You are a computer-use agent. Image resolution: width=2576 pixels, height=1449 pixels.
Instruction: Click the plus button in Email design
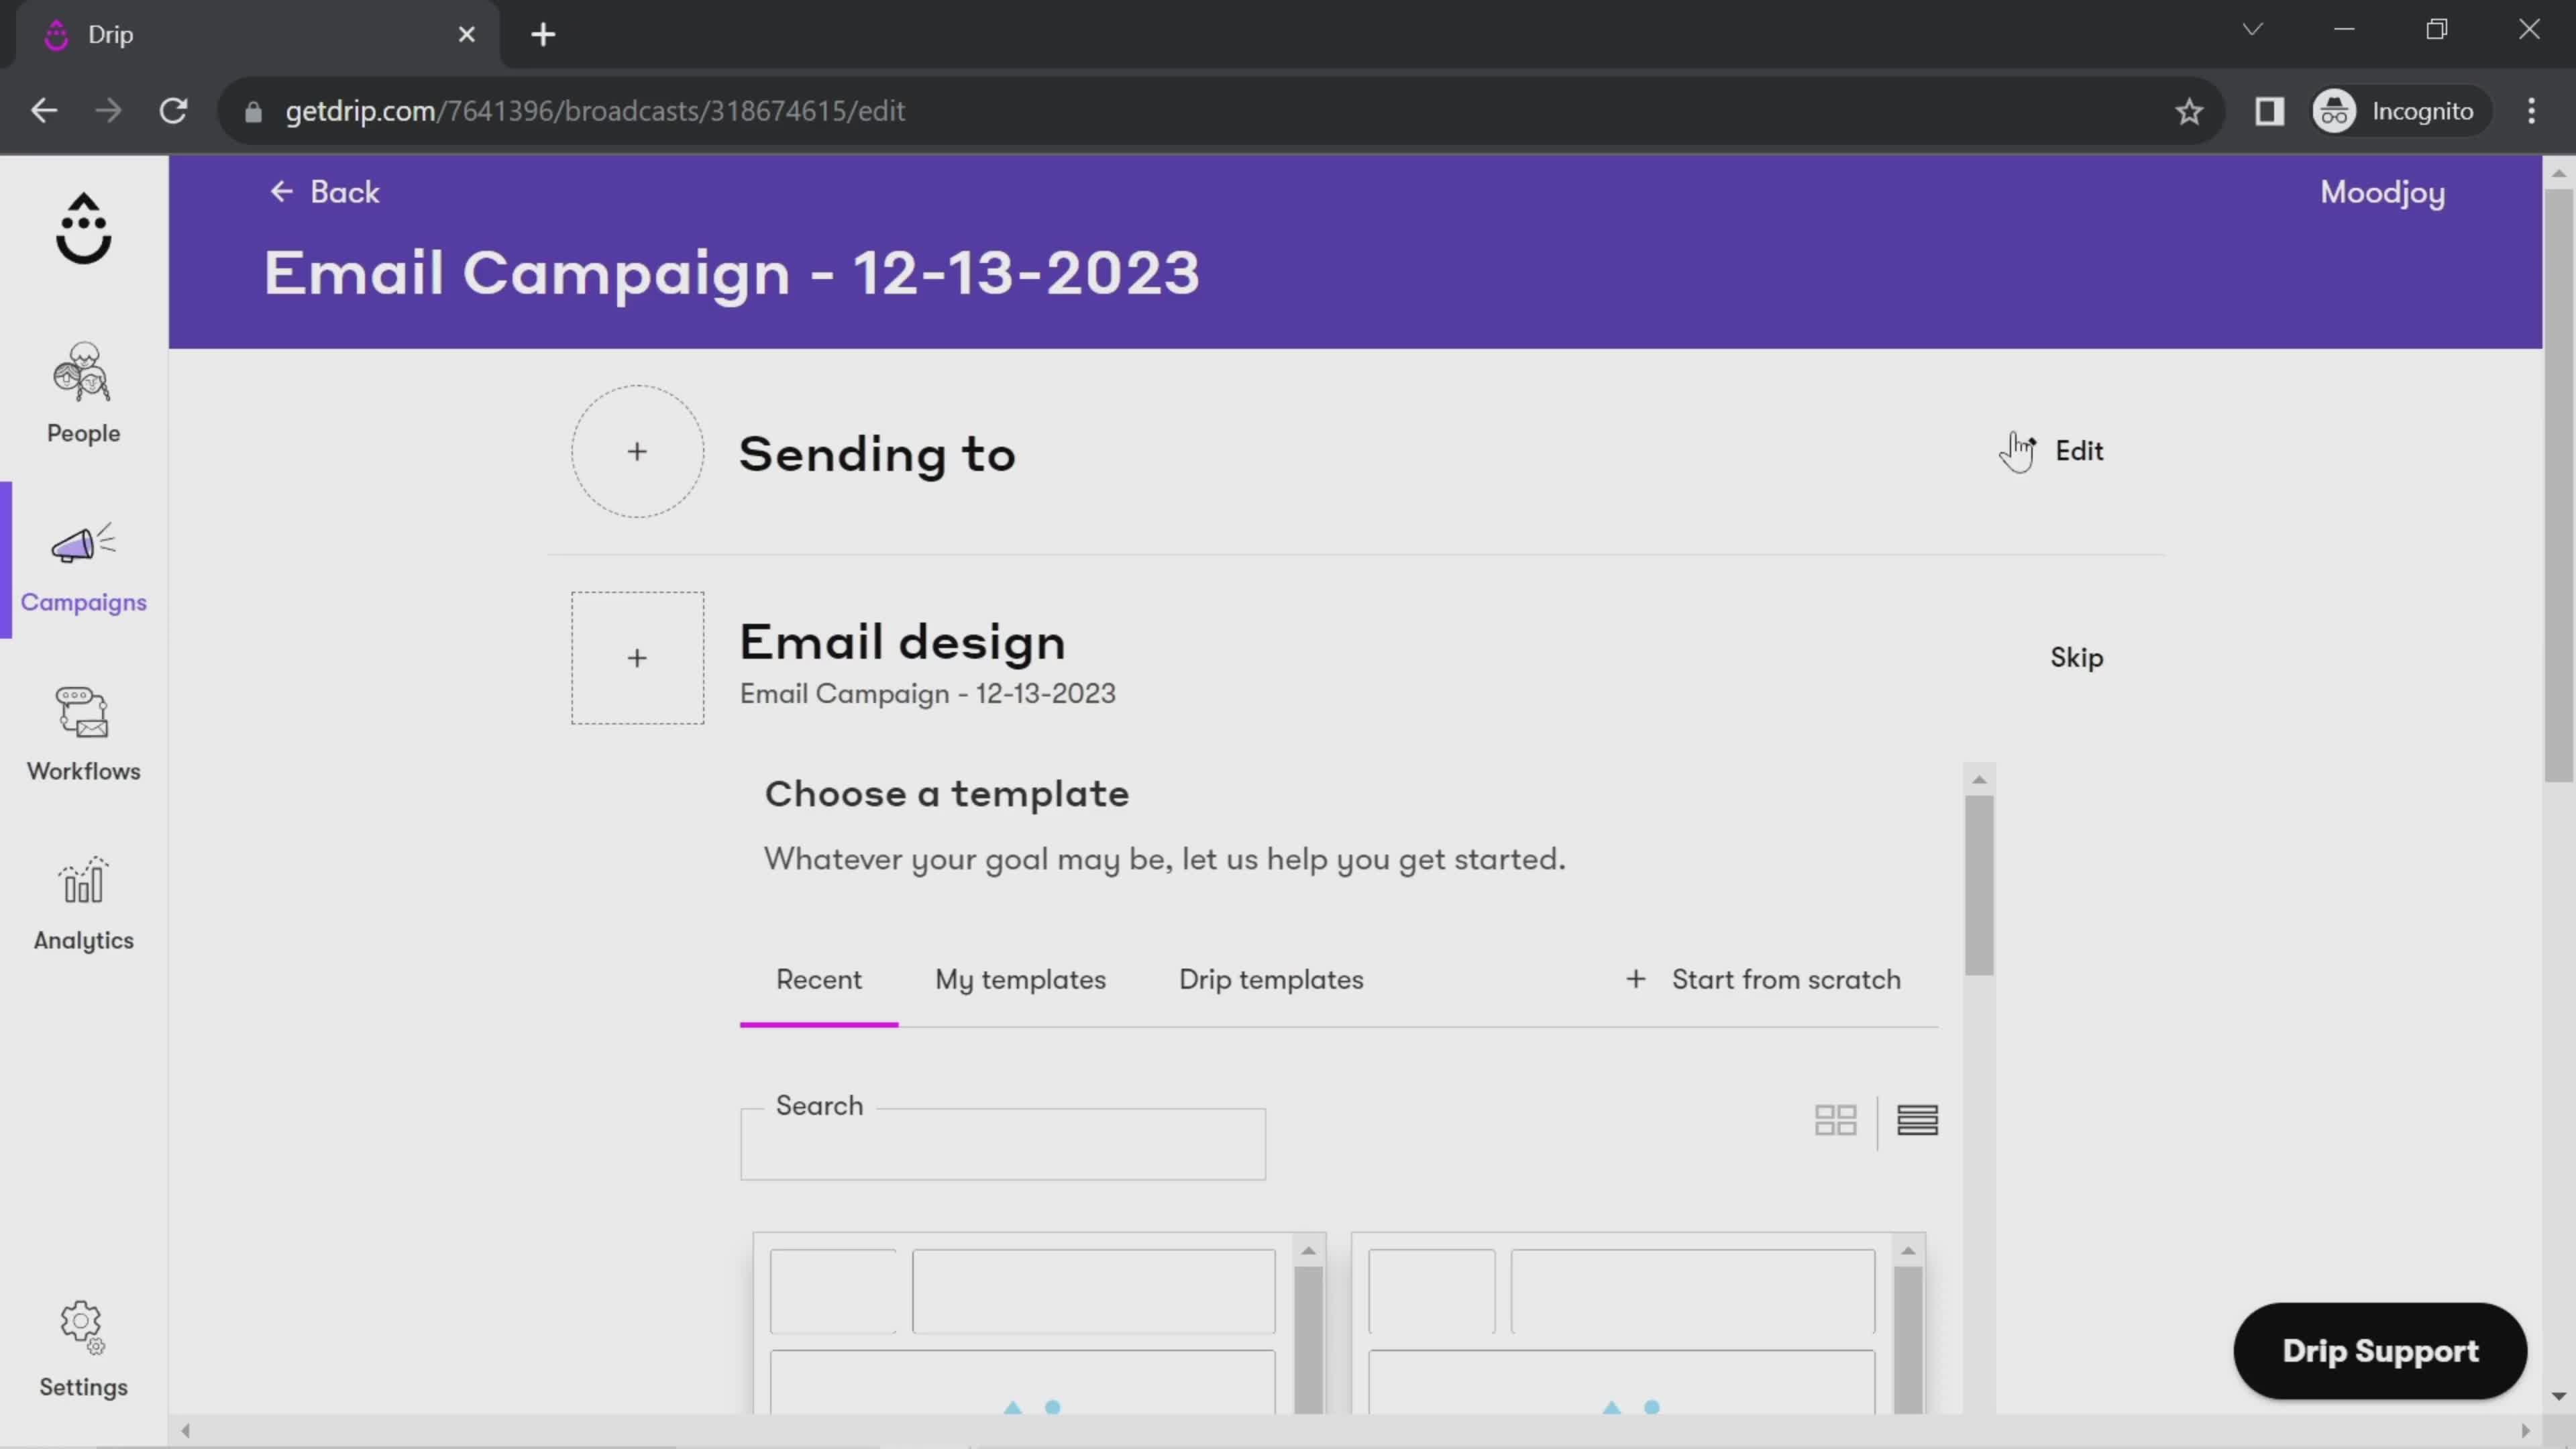coord(637,656)
